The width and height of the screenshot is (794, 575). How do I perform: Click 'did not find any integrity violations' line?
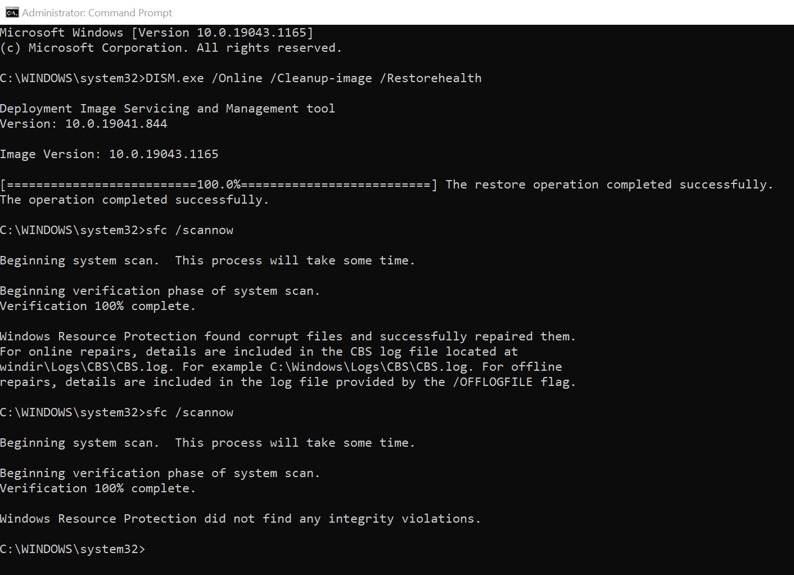click(241, 519)
